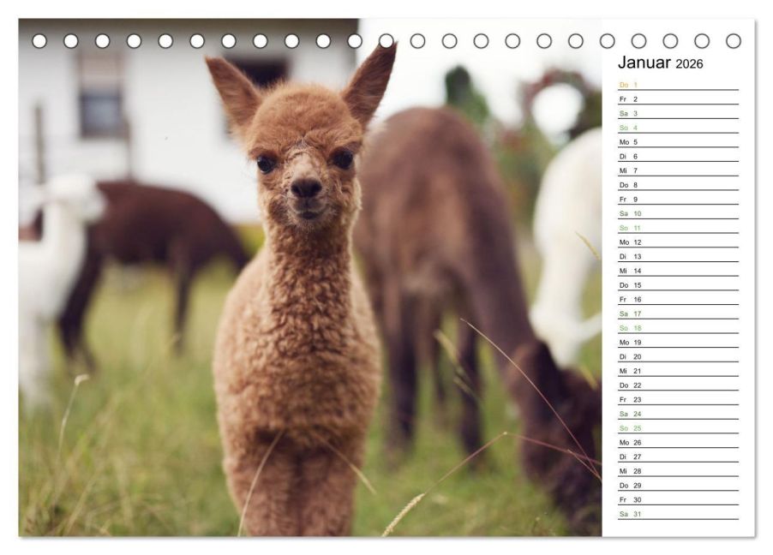Select Saturday 3 in the calendar
Screen dimensions: 773x555
point(677,113)
